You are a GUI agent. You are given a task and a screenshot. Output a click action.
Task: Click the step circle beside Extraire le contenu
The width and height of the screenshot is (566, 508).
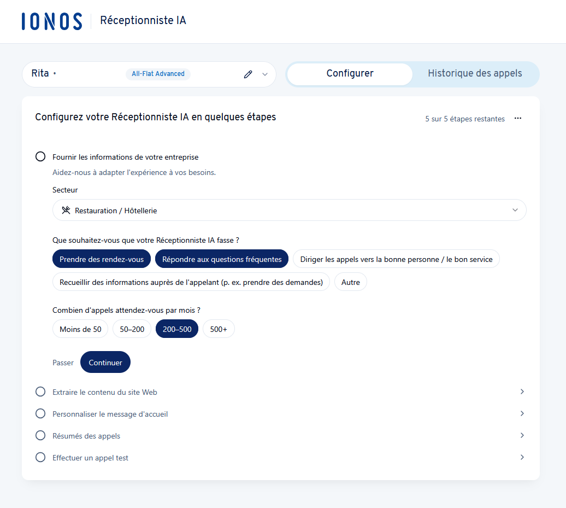[40, 392]
